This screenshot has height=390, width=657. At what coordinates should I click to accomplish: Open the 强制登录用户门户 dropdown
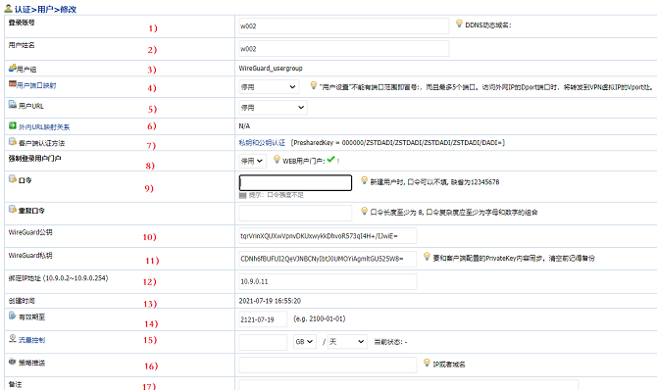pos(253,161)
